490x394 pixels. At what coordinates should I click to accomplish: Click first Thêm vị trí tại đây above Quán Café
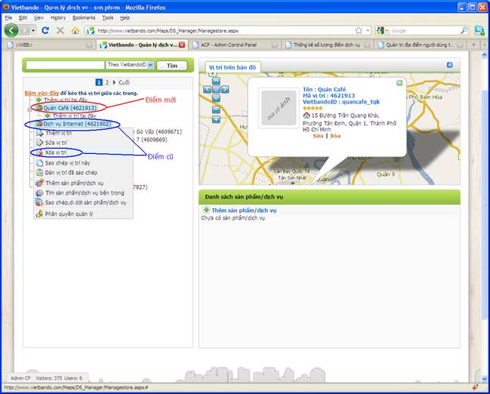tap(66, 100)
